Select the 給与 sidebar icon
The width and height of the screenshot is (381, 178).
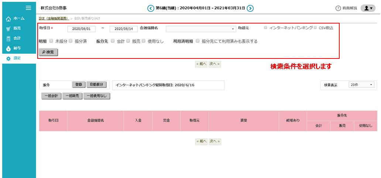[x=8, y=48]
